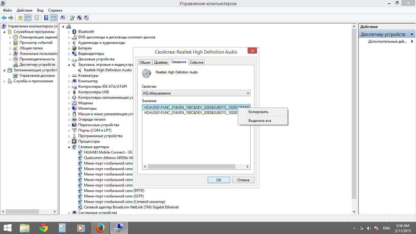Open the Calculator taskbar icon
The height and width of the screenshot is (234, 416).
(x=62, y=228)
